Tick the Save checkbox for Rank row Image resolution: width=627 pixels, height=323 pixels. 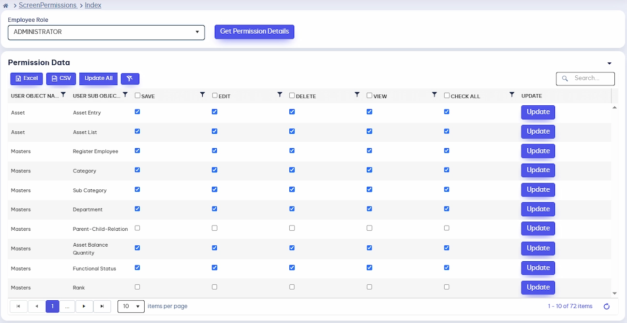point(137,287)
